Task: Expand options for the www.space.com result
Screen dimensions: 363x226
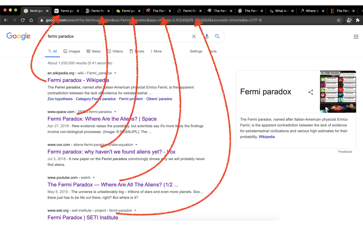Action: (115, 112)
